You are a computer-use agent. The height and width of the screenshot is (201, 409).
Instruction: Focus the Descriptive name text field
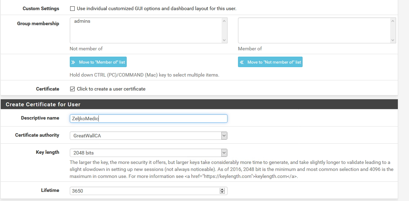coord(148,119)
